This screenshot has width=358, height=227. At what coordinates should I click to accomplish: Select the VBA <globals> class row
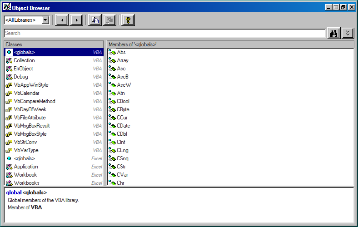(54, 52)
